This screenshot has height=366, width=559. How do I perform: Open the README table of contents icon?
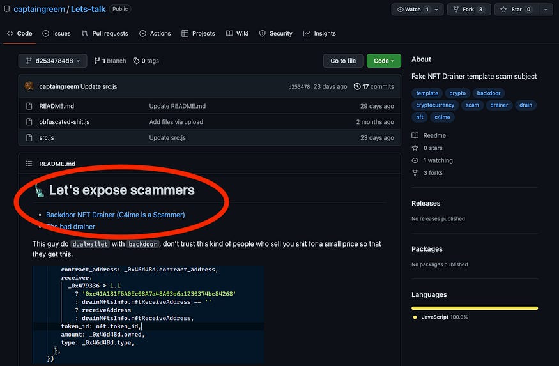coord(29,164)
